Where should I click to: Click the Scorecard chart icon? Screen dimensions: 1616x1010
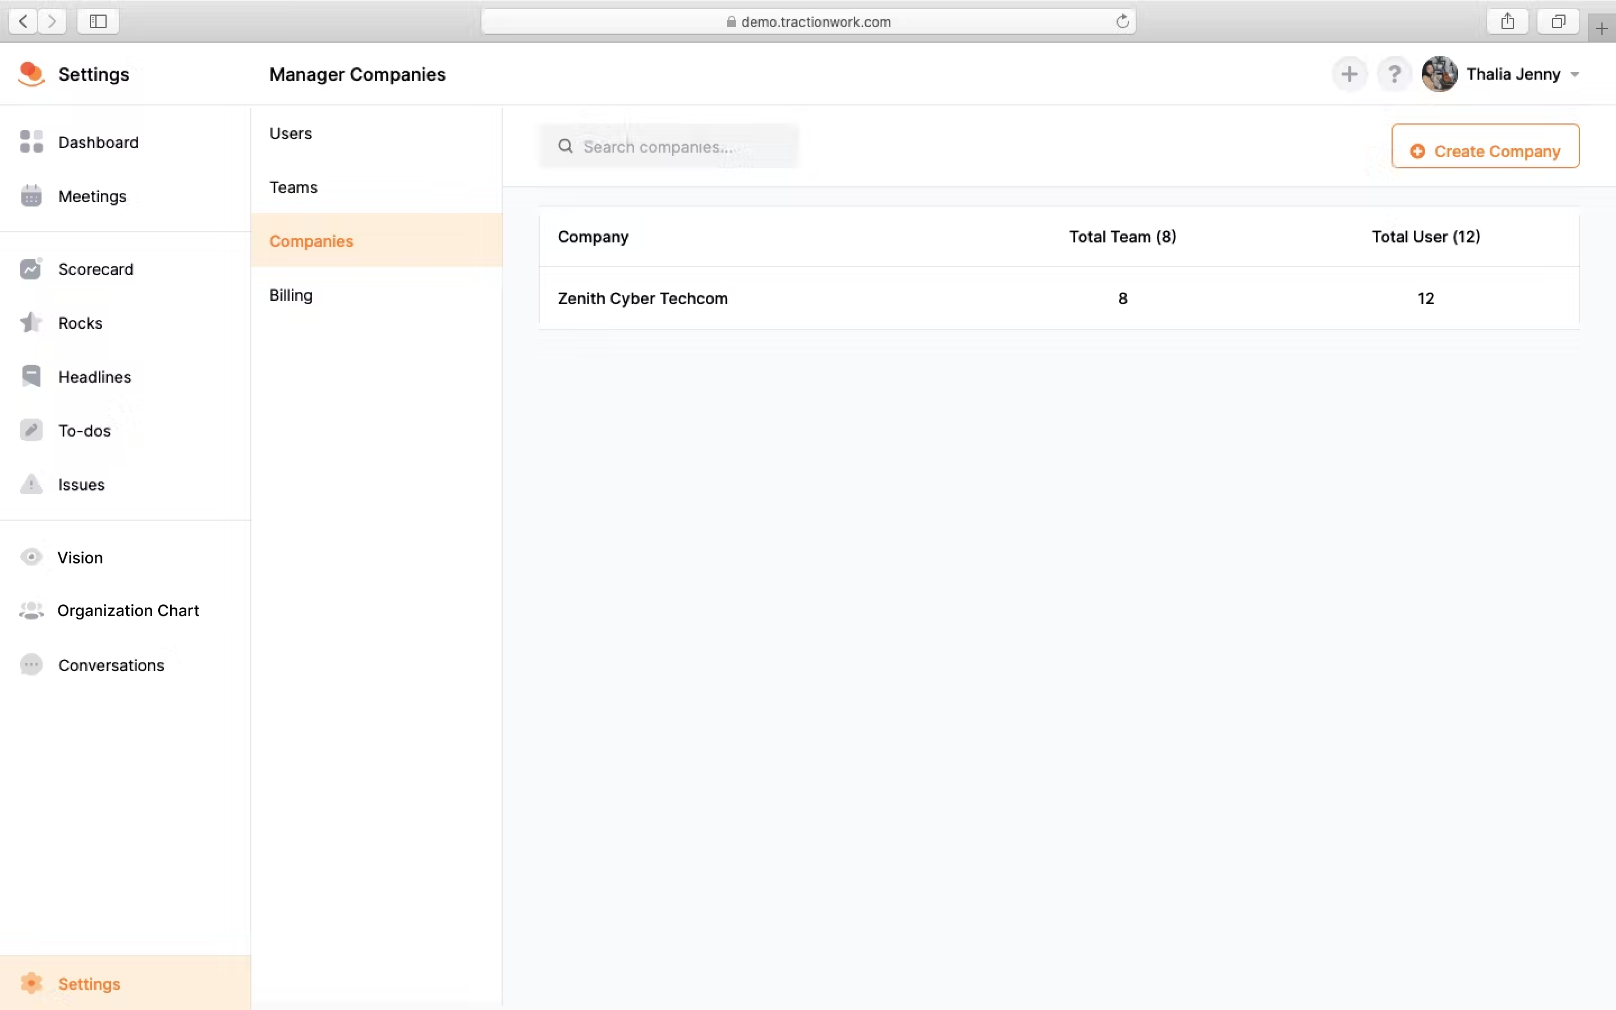(31, 269)
